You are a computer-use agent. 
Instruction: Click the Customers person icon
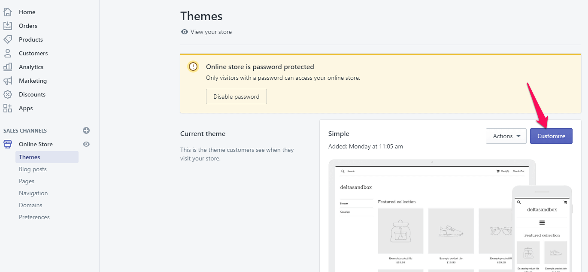point(8,53)
